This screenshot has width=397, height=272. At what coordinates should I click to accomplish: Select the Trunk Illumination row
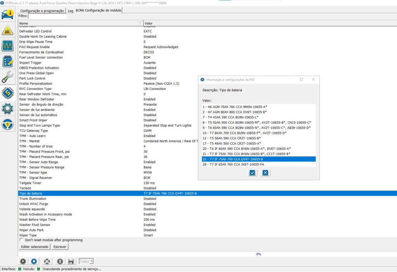tap(208, 199)
